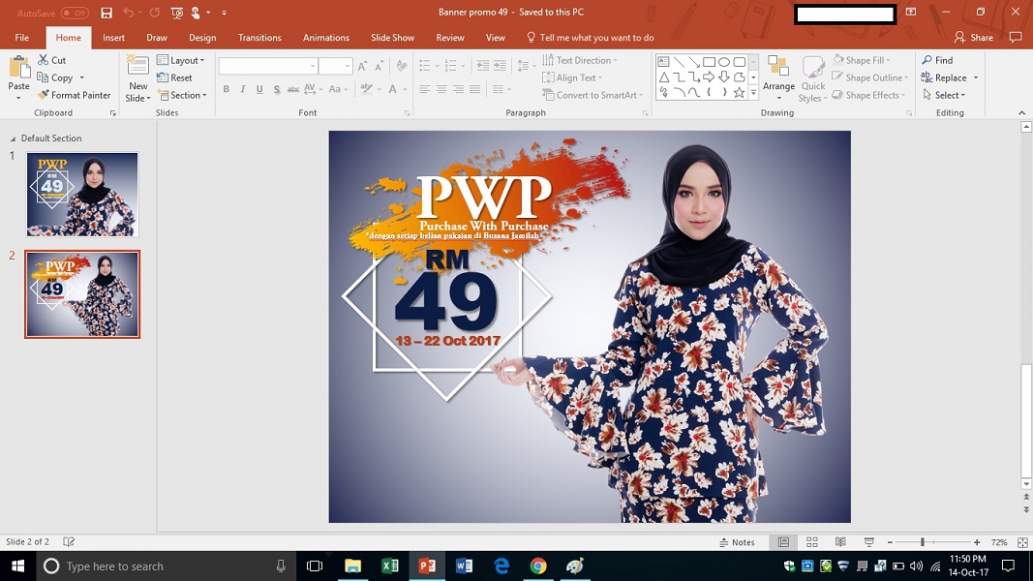Open the Arrange objects command
The image size is (1033, 581).
(778, 78)
